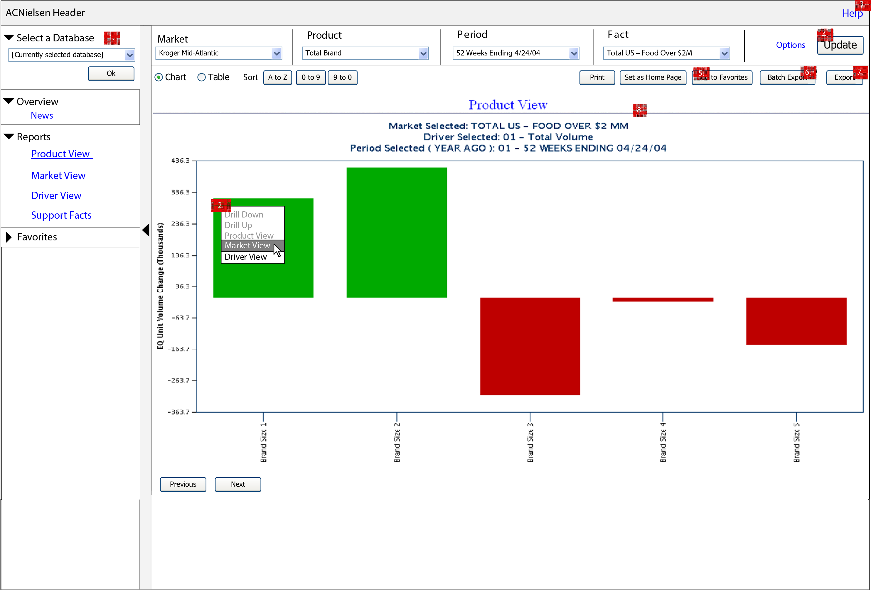Open the Market View report link

(x=58, y=176)
